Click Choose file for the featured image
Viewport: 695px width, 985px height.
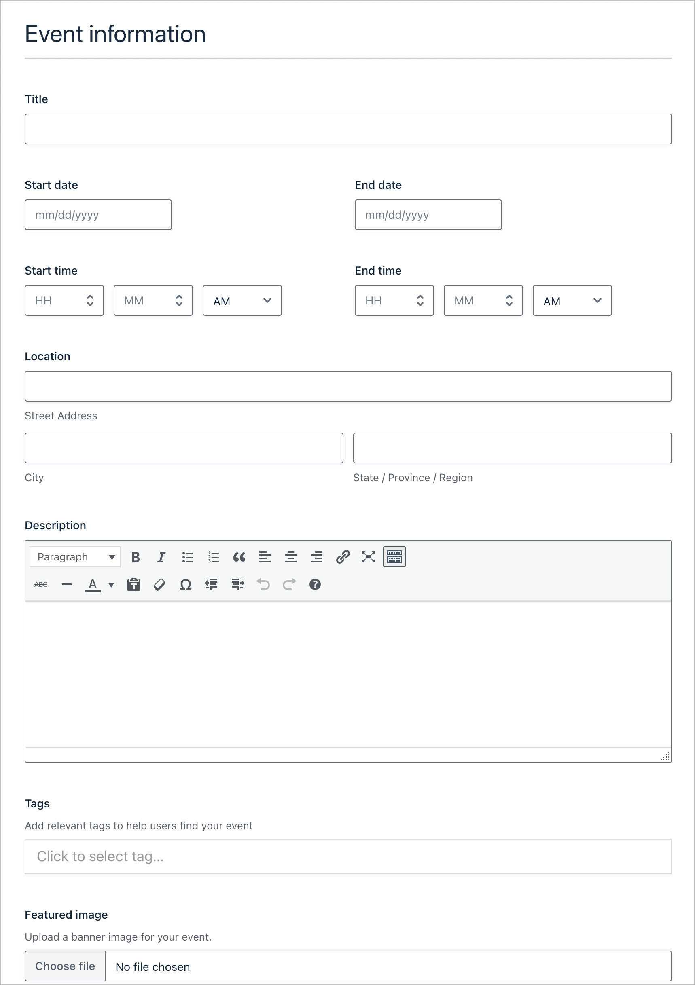click(x=64, y=966)
